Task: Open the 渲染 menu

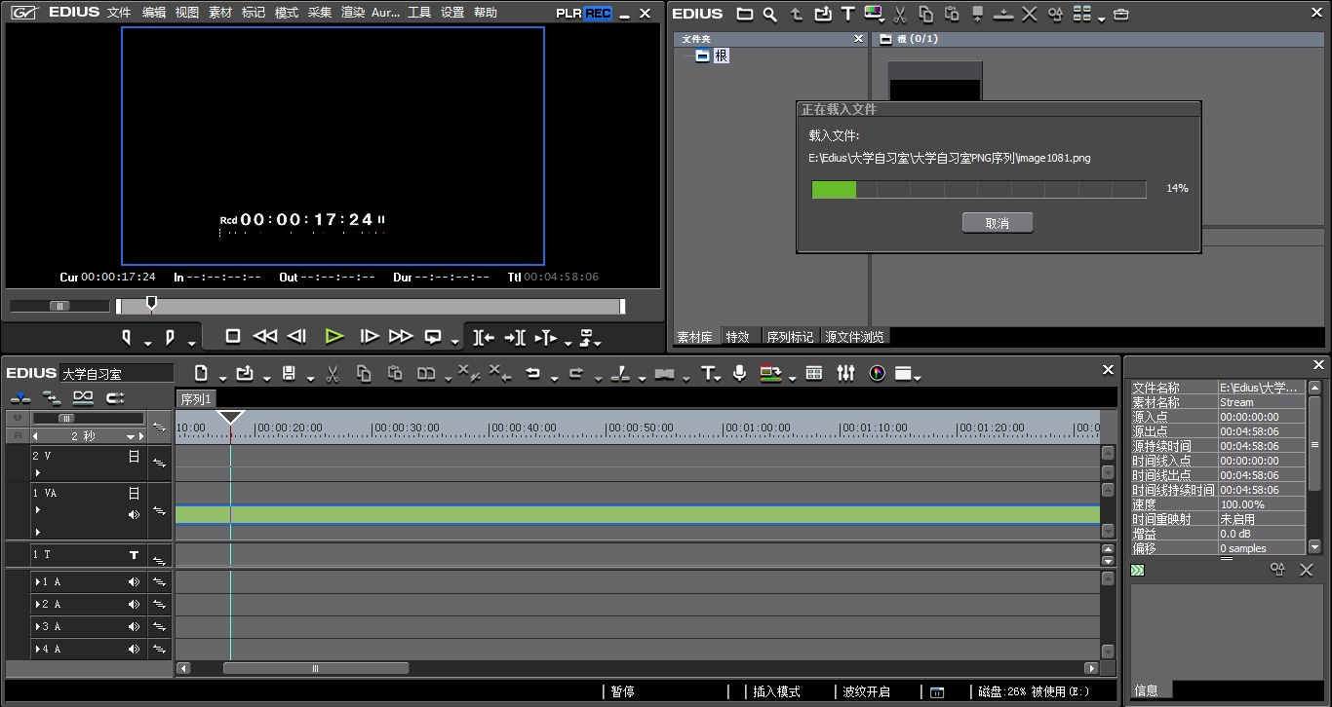Action: [353, 13]
